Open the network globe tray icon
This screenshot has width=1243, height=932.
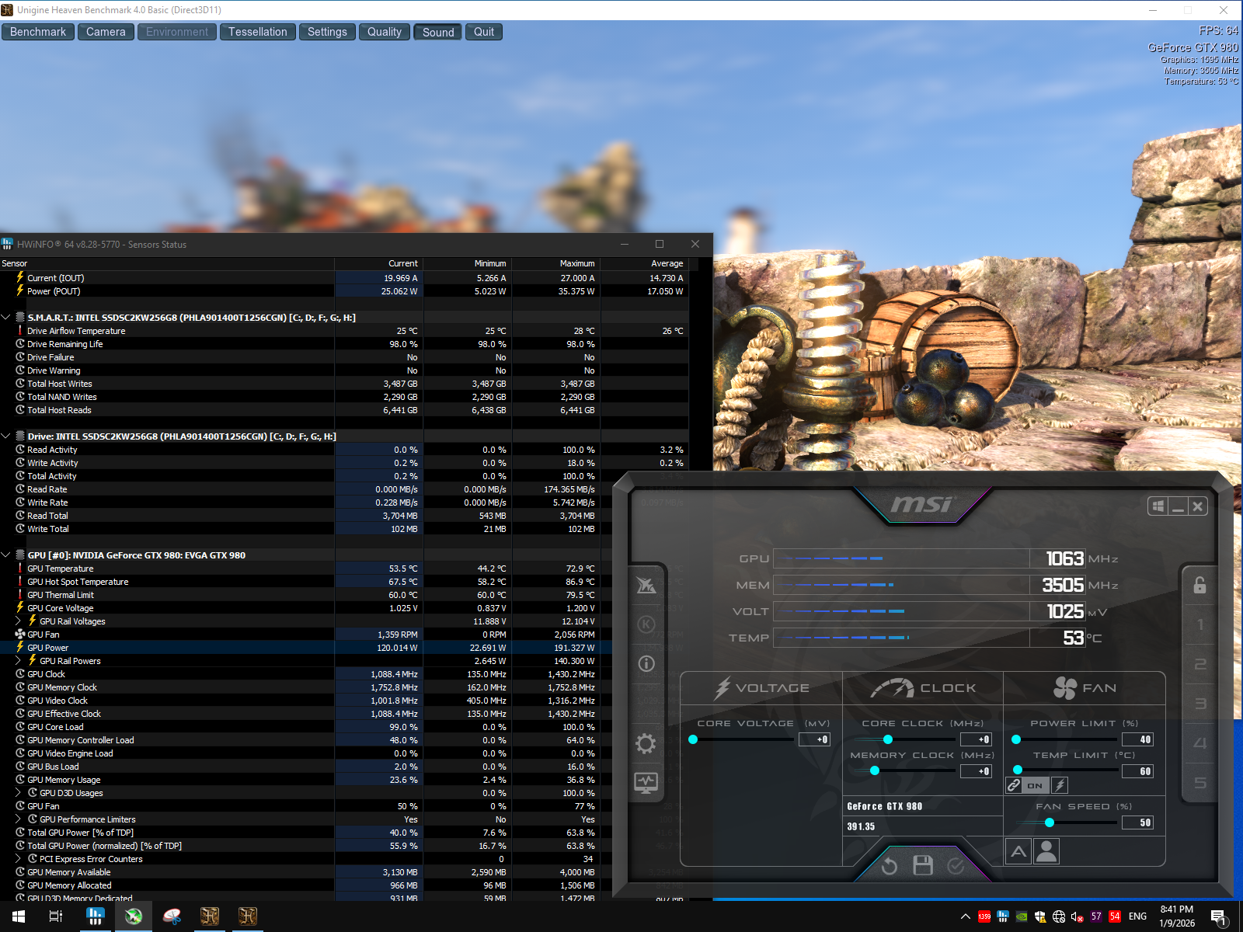1059,916
